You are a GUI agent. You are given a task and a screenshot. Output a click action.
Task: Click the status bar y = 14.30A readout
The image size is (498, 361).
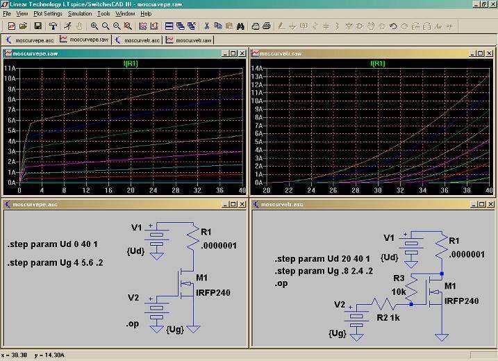(x=49, y=355)
